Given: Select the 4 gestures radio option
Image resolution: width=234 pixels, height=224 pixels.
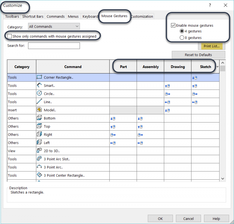Looking at the screenshot, I should click(x=182, y=31).
